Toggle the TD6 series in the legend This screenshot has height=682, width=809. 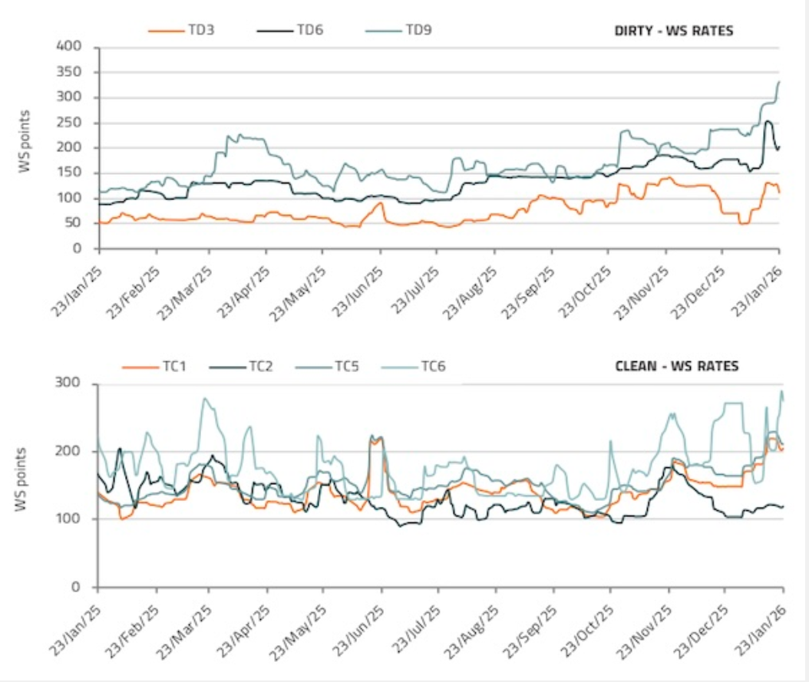[x=309, y=31]
